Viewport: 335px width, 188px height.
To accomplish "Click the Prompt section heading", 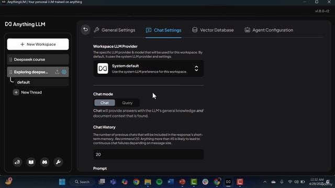I will pos(100,168).
